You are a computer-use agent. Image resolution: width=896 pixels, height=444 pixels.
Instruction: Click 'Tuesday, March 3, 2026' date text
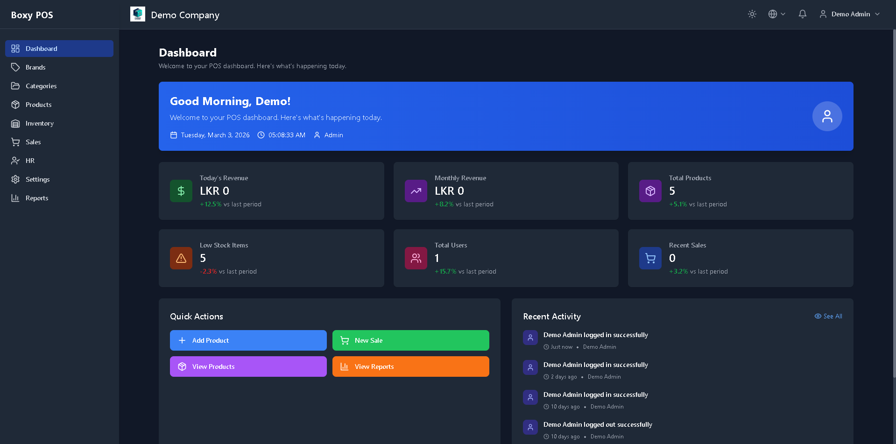click(x=215, y=135)
